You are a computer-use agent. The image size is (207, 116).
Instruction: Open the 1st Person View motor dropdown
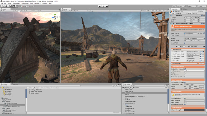[x=185, y=64]
